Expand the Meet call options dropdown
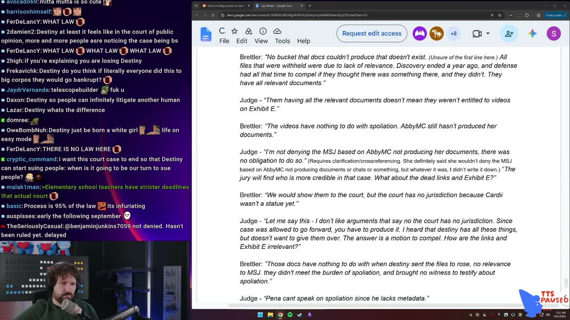The width and height of the screenshot is (570, 320). click(488, 33)
